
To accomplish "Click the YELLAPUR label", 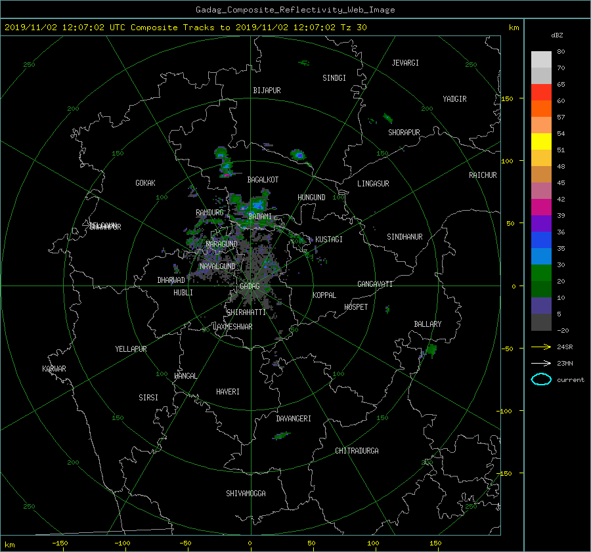I will 131,349.
